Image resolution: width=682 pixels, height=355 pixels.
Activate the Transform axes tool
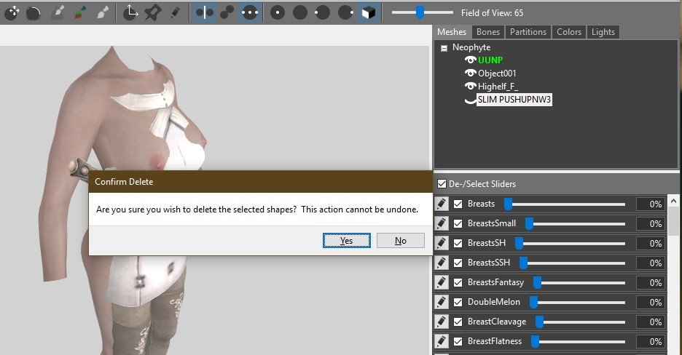click(130, 12)
